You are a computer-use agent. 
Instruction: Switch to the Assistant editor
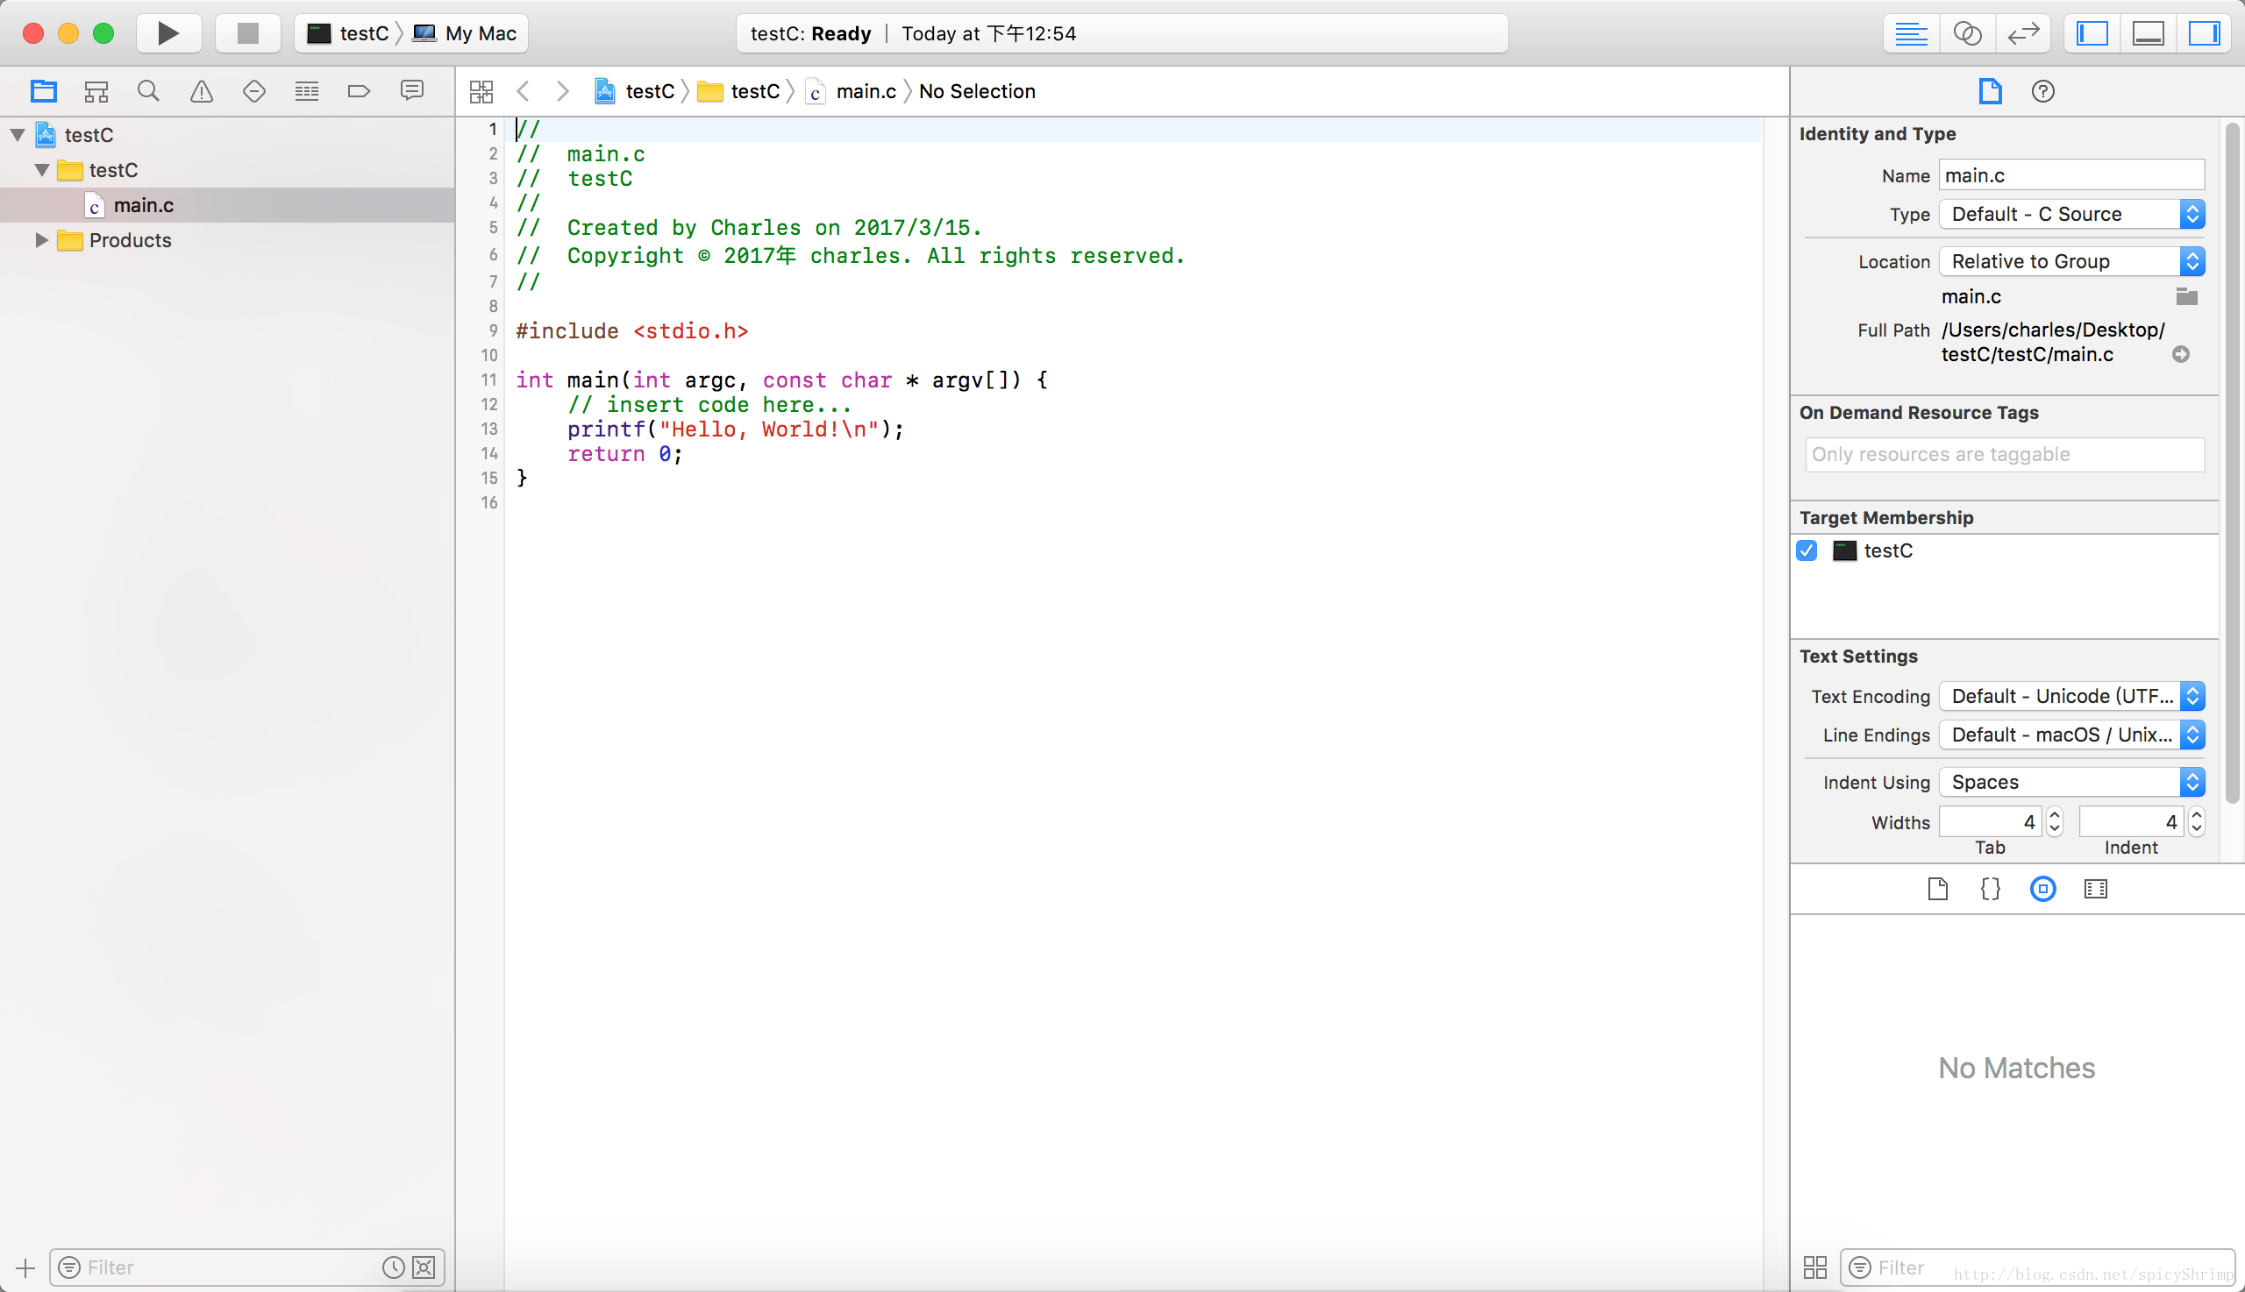click(1967, 33)
